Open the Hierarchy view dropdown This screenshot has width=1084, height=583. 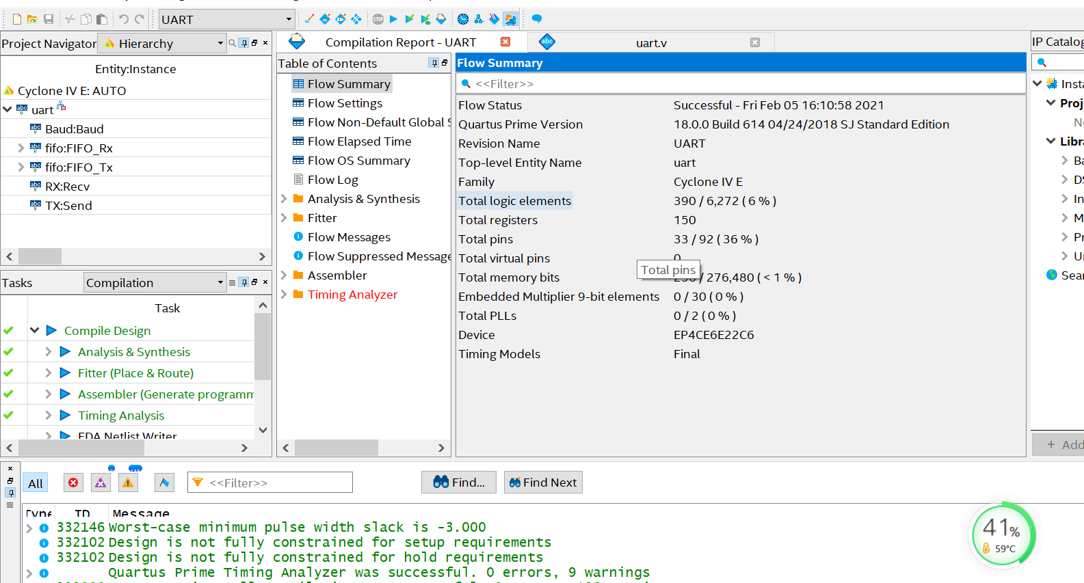pyautogui.click(x=162, y=43)
